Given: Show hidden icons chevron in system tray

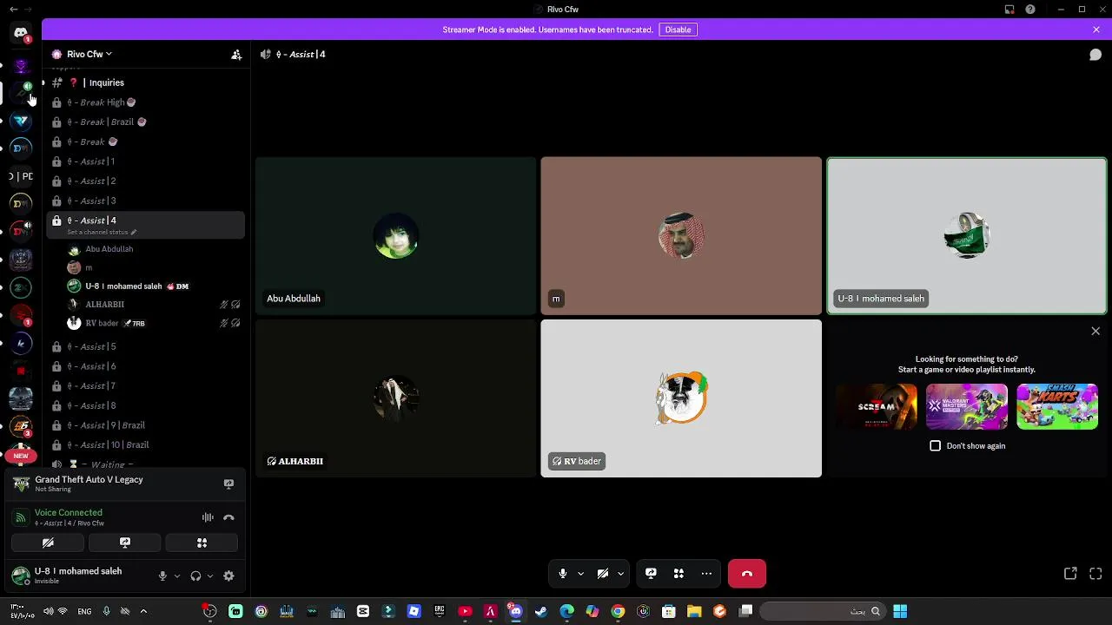Looking at the screenshot, I should tap(143, 611).
